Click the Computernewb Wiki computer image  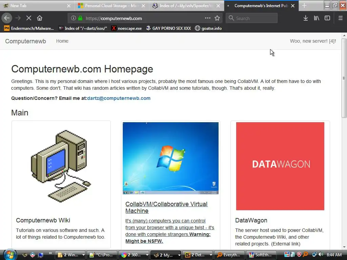[x=61, y=166]
